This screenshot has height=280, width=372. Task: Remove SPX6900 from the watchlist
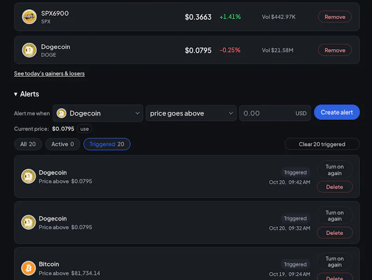coord(335,17)
